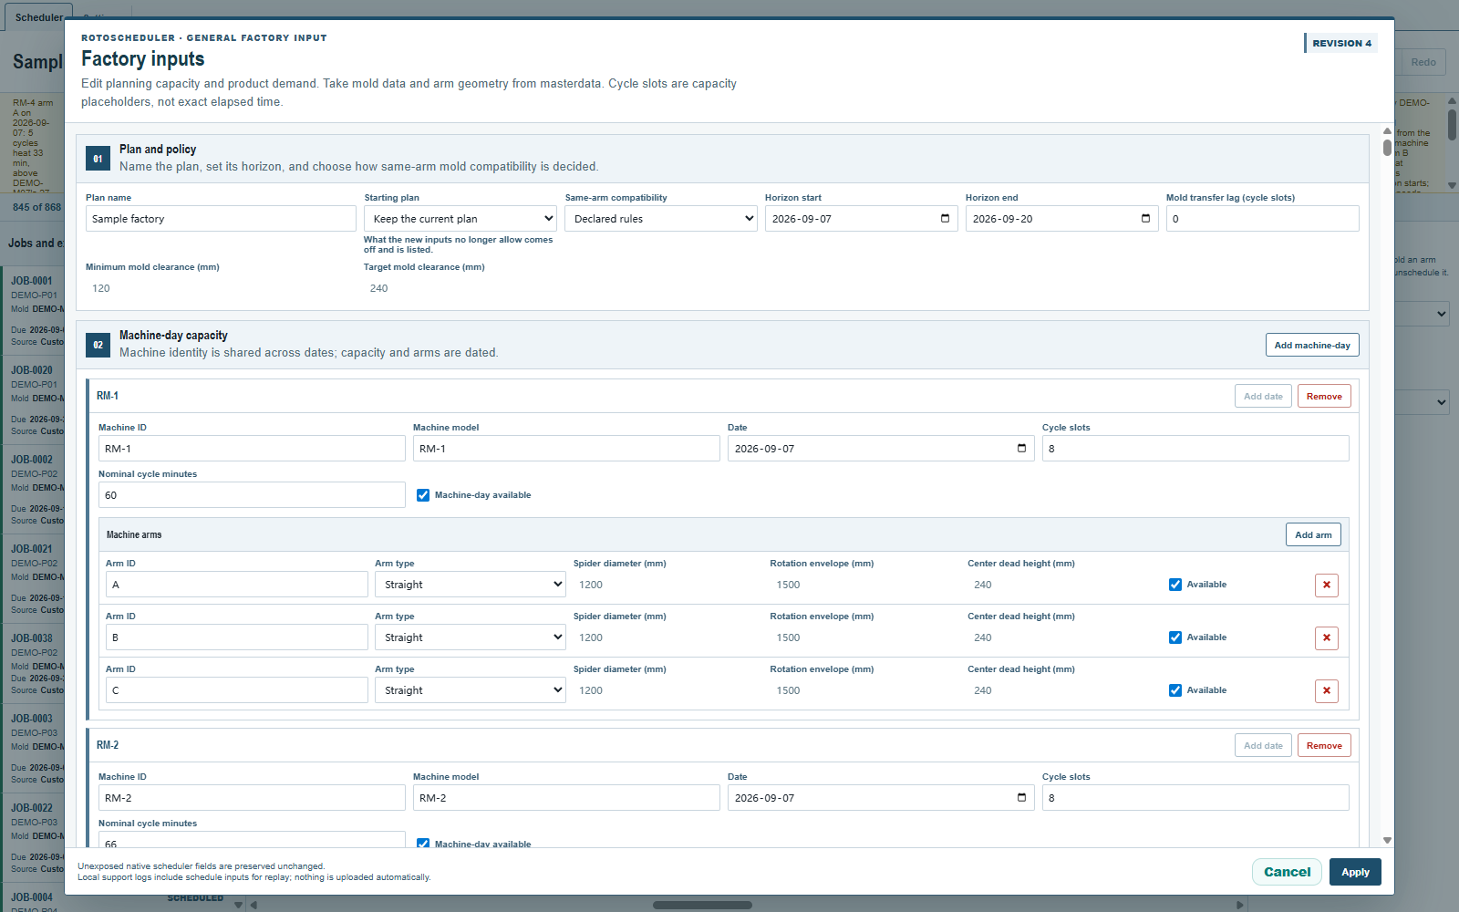This screenshot has width=1459, height=912.
Task: Toggle RM-1 Machine-day available checkbox
Action: pyautogui.click(x=423, y=495)
